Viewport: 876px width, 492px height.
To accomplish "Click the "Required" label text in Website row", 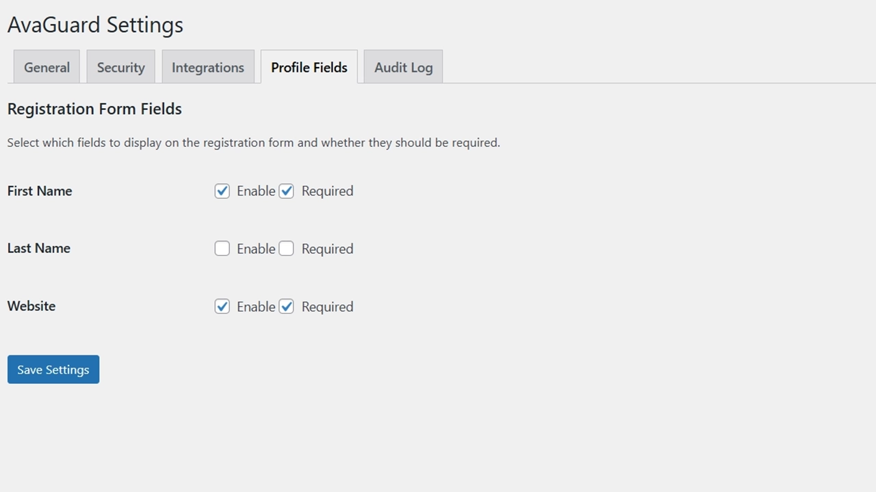I will click(x=327, y=307).
